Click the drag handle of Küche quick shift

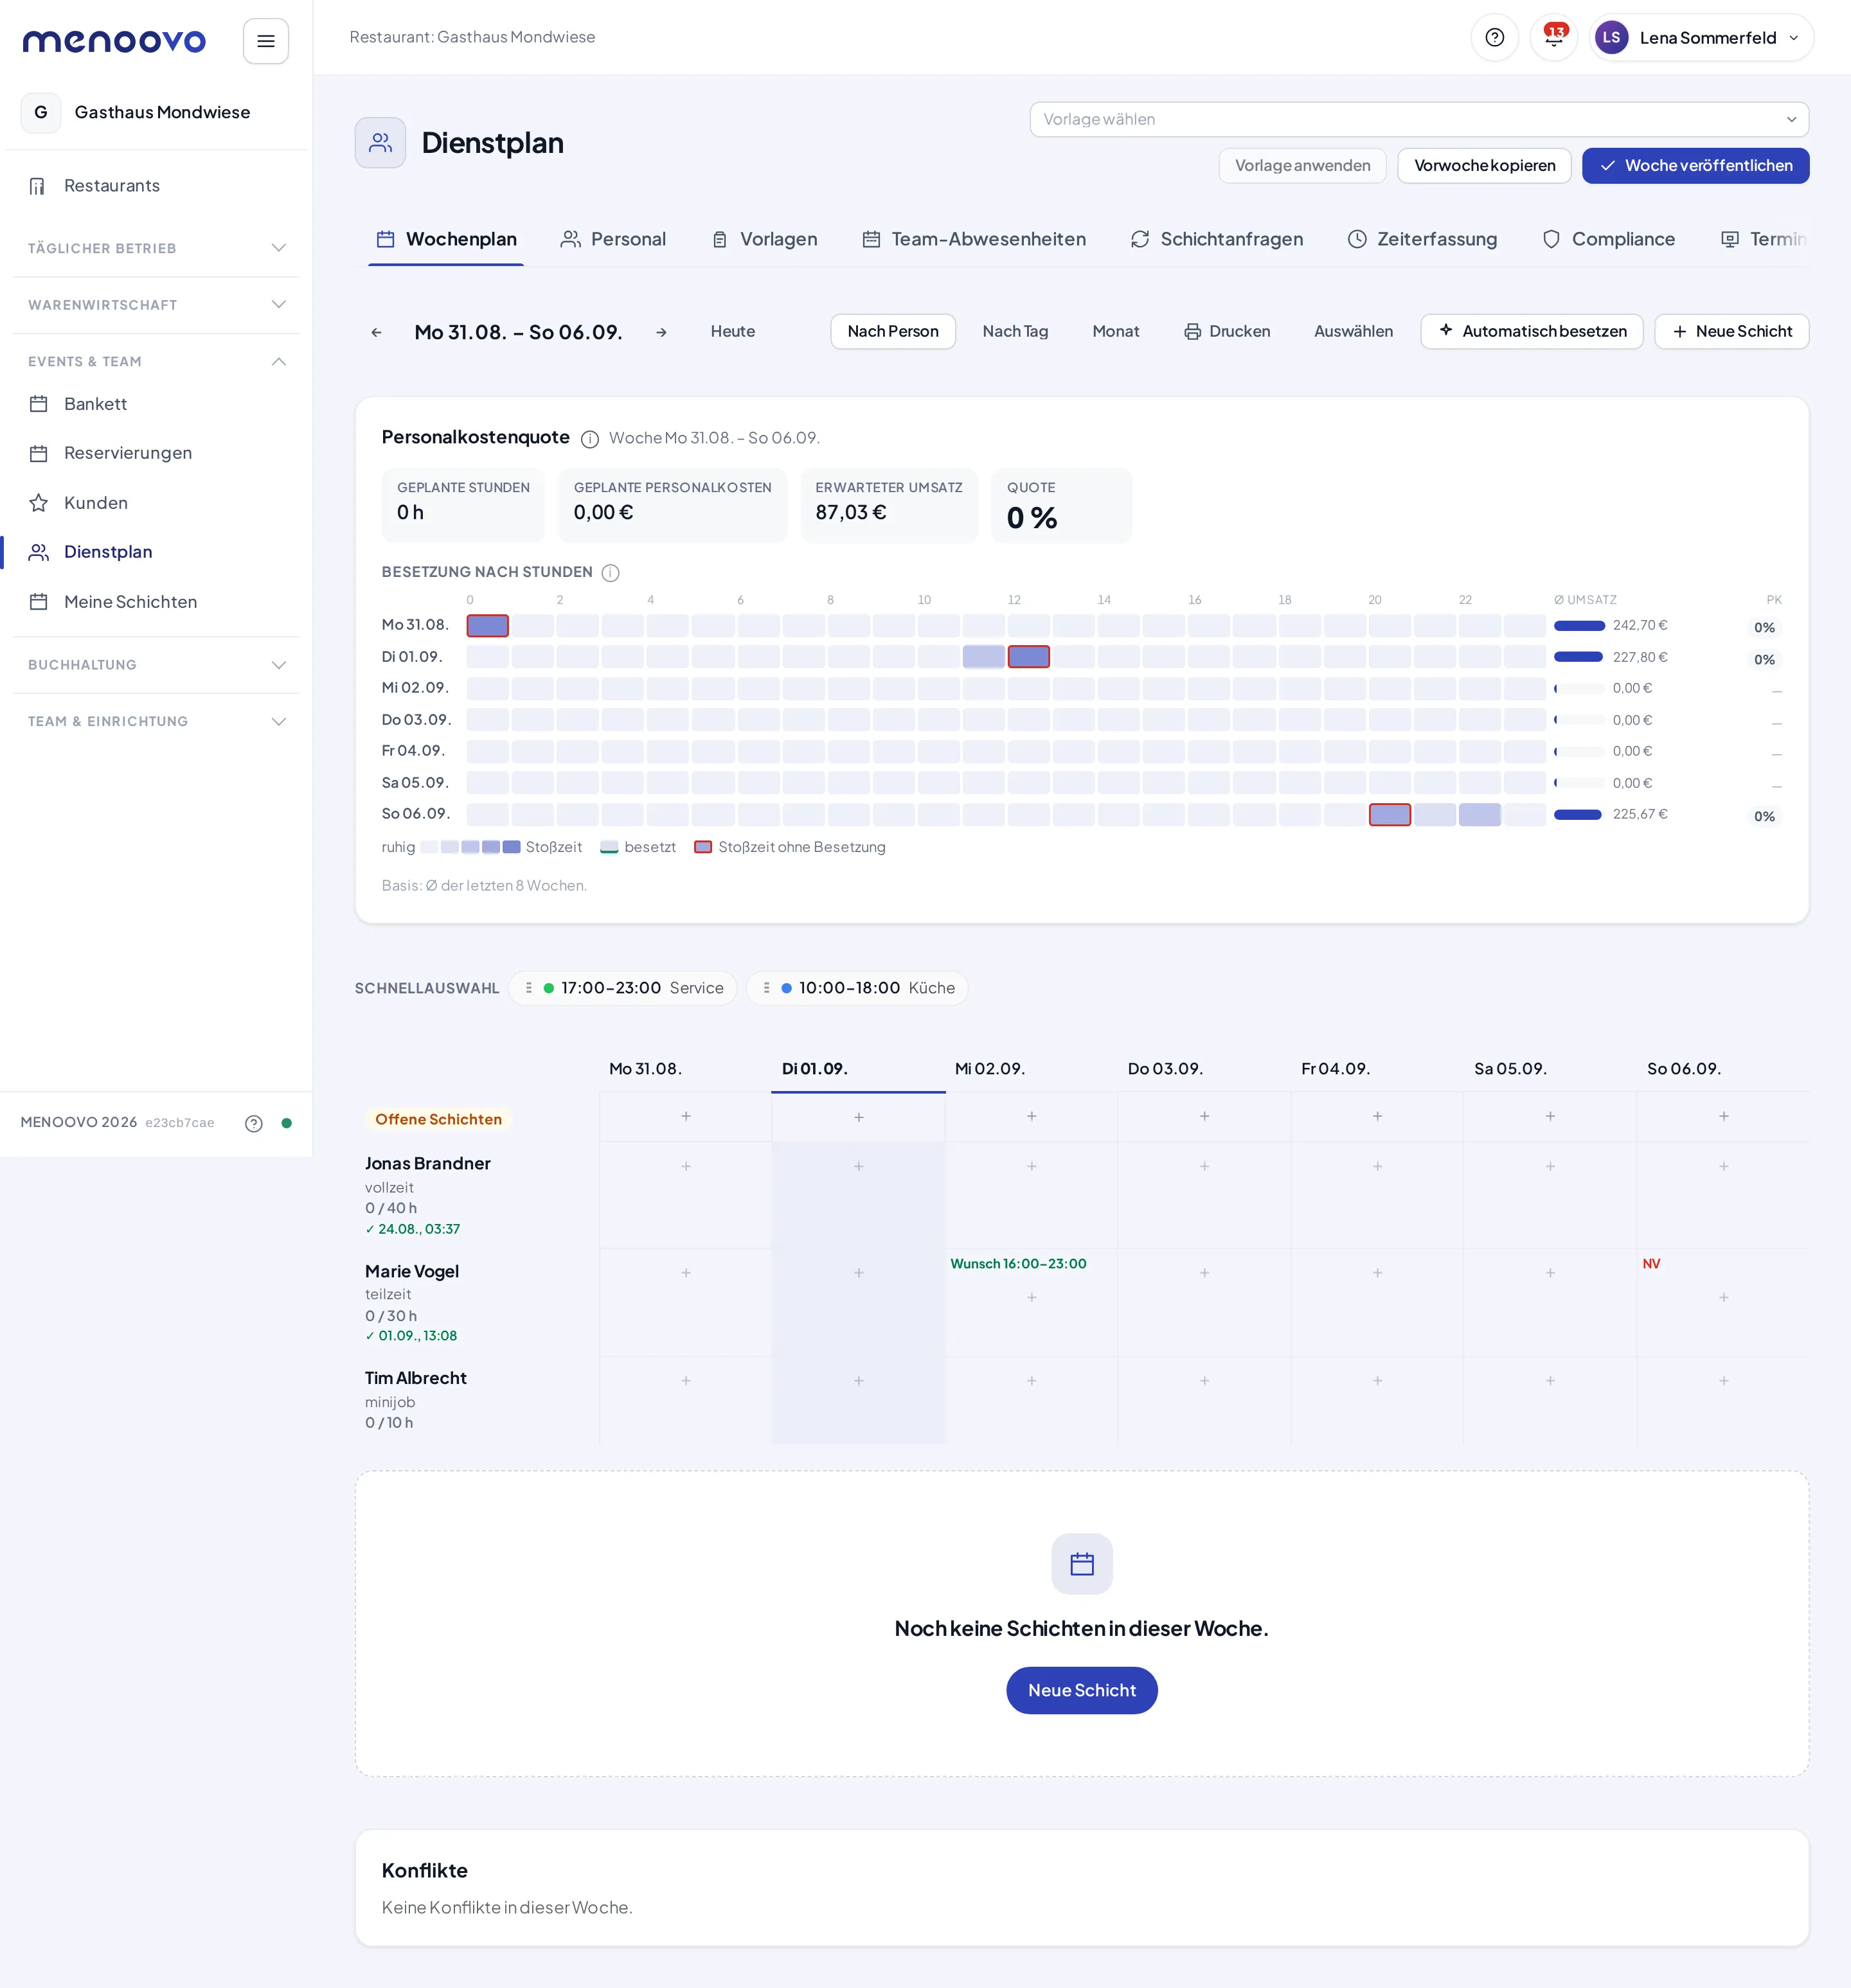click(x=766, y=988)
